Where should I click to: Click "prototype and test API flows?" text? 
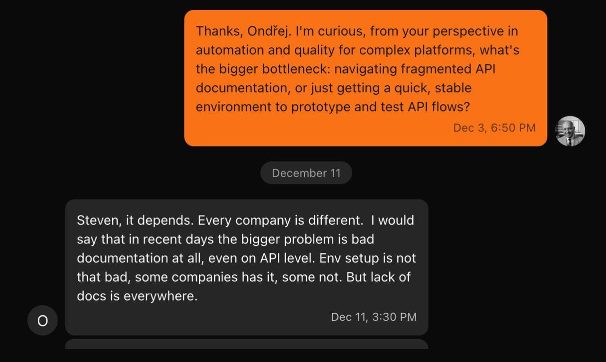click(x=380, y=107)
